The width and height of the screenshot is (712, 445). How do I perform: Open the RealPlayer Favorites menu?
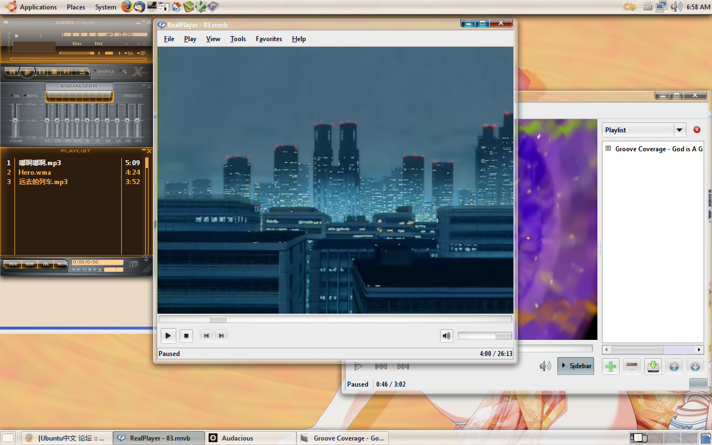click(x=269, y=39)
